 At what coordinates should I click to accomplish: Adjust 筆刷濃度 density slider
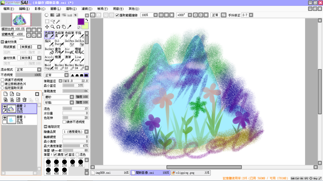76,91
